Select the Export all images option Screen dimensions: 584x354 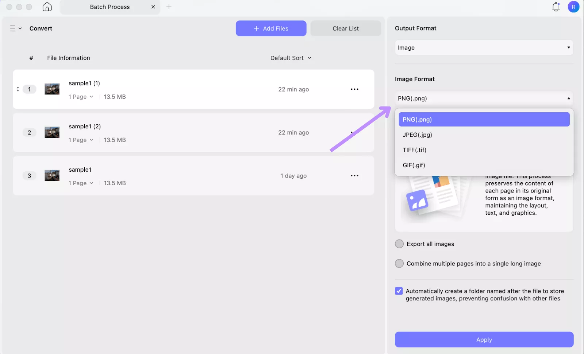[399, 244]
